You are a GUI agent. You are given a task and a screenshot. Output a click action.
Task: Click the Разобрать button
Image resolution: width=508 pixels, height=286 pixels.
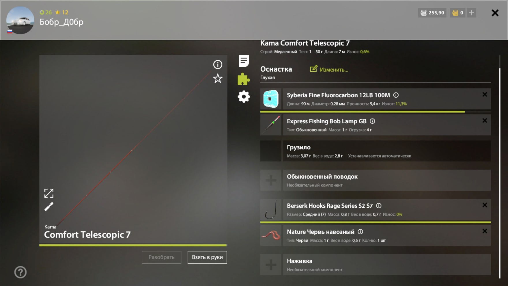coord(161,257)
